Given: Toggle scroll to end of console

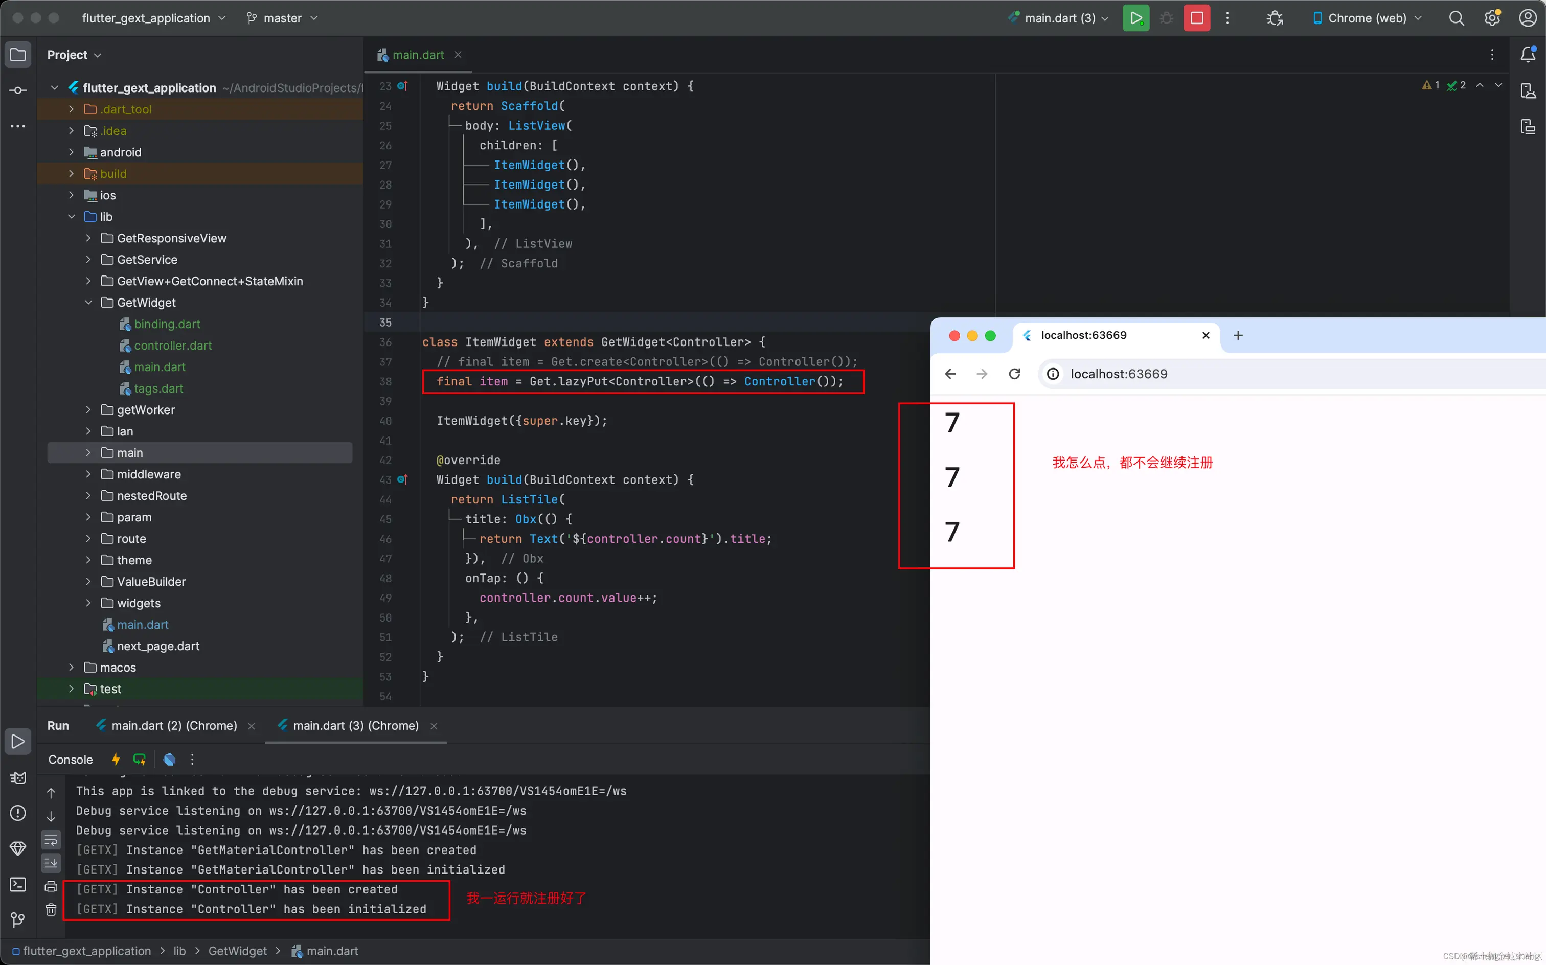Looking at the screenshot, I should [x=51, y=863].
